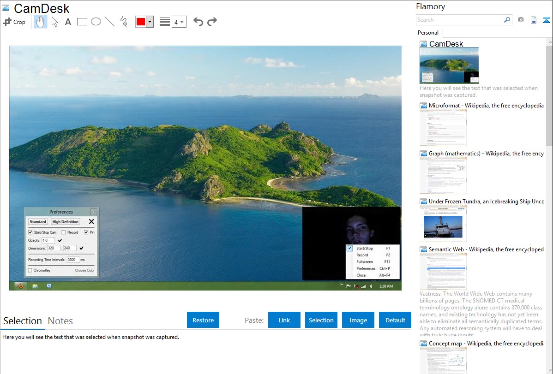
Task: Undo the last annotation
Action: [198, 22]
